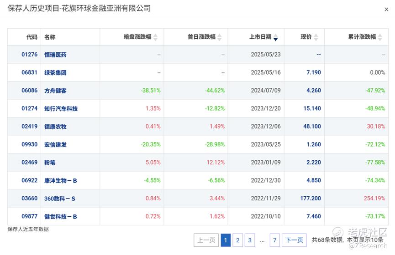
Task: Open 绿茶集团 stock link
Action: [55, 72]
